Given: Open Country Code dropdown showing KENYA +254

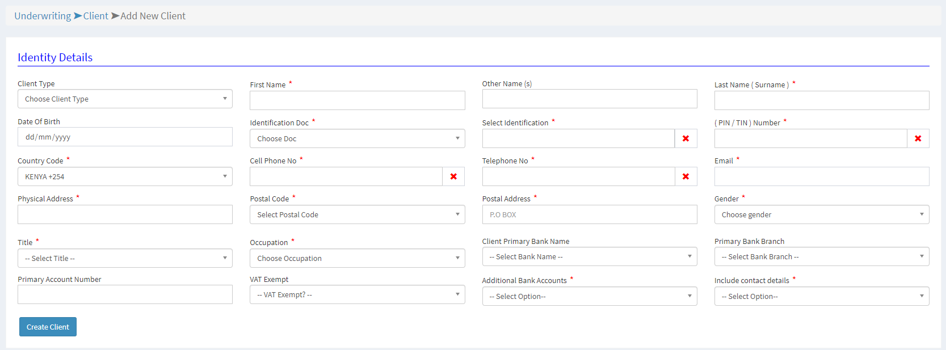Looking at the screenshot, I should pos(125,176).
